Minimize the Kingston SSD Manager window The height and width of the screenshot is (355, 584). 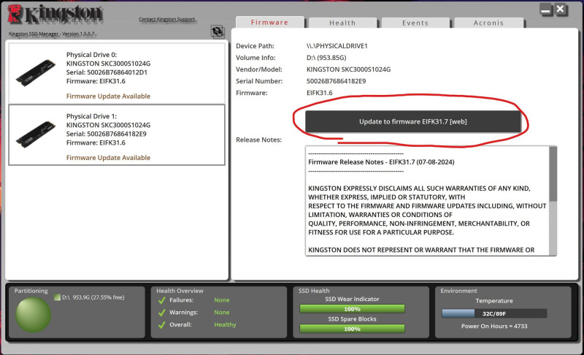point(545,9)
